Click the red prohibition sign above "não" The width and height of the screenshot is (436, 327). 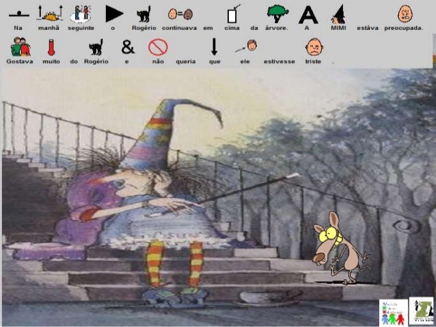pyautogui.click(x=158, y=47)
